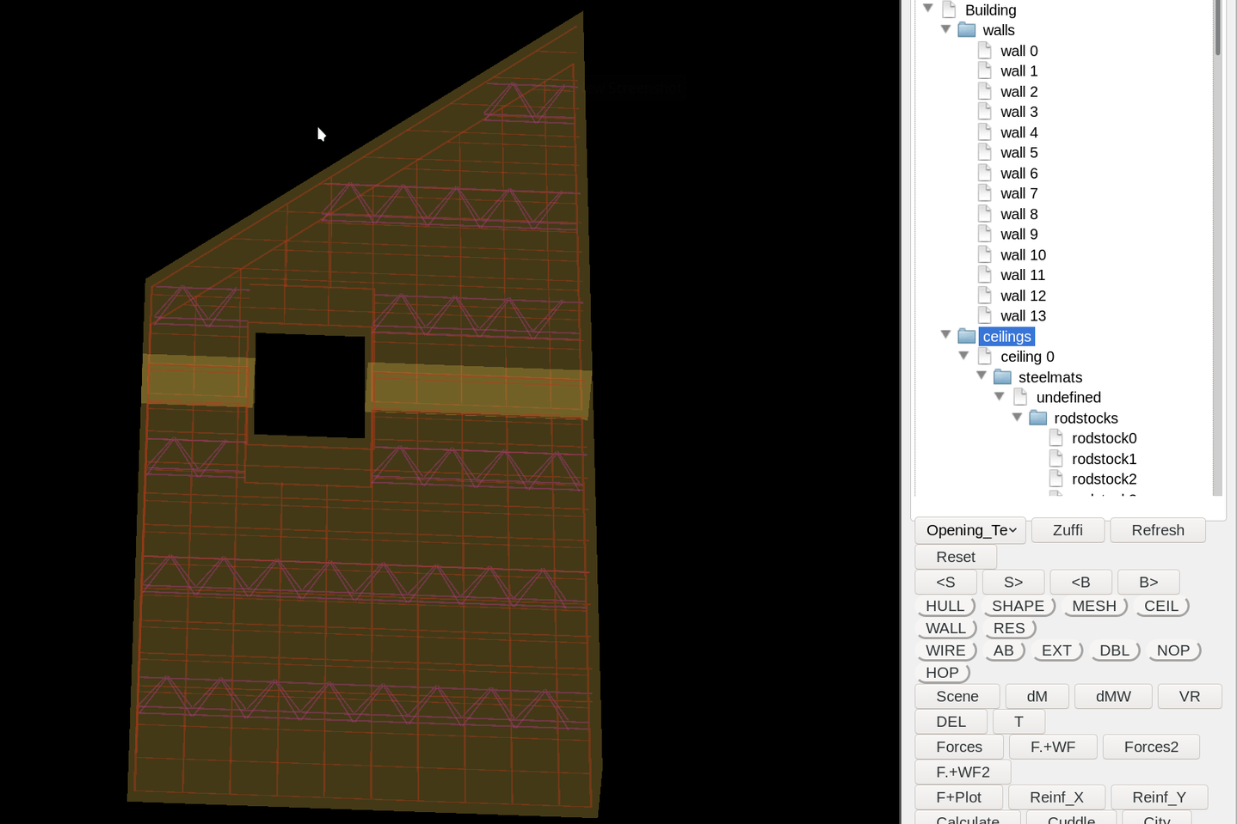Toggle the HOP option
Screen dimensions: 1237x824
click(x=943, y=673)
